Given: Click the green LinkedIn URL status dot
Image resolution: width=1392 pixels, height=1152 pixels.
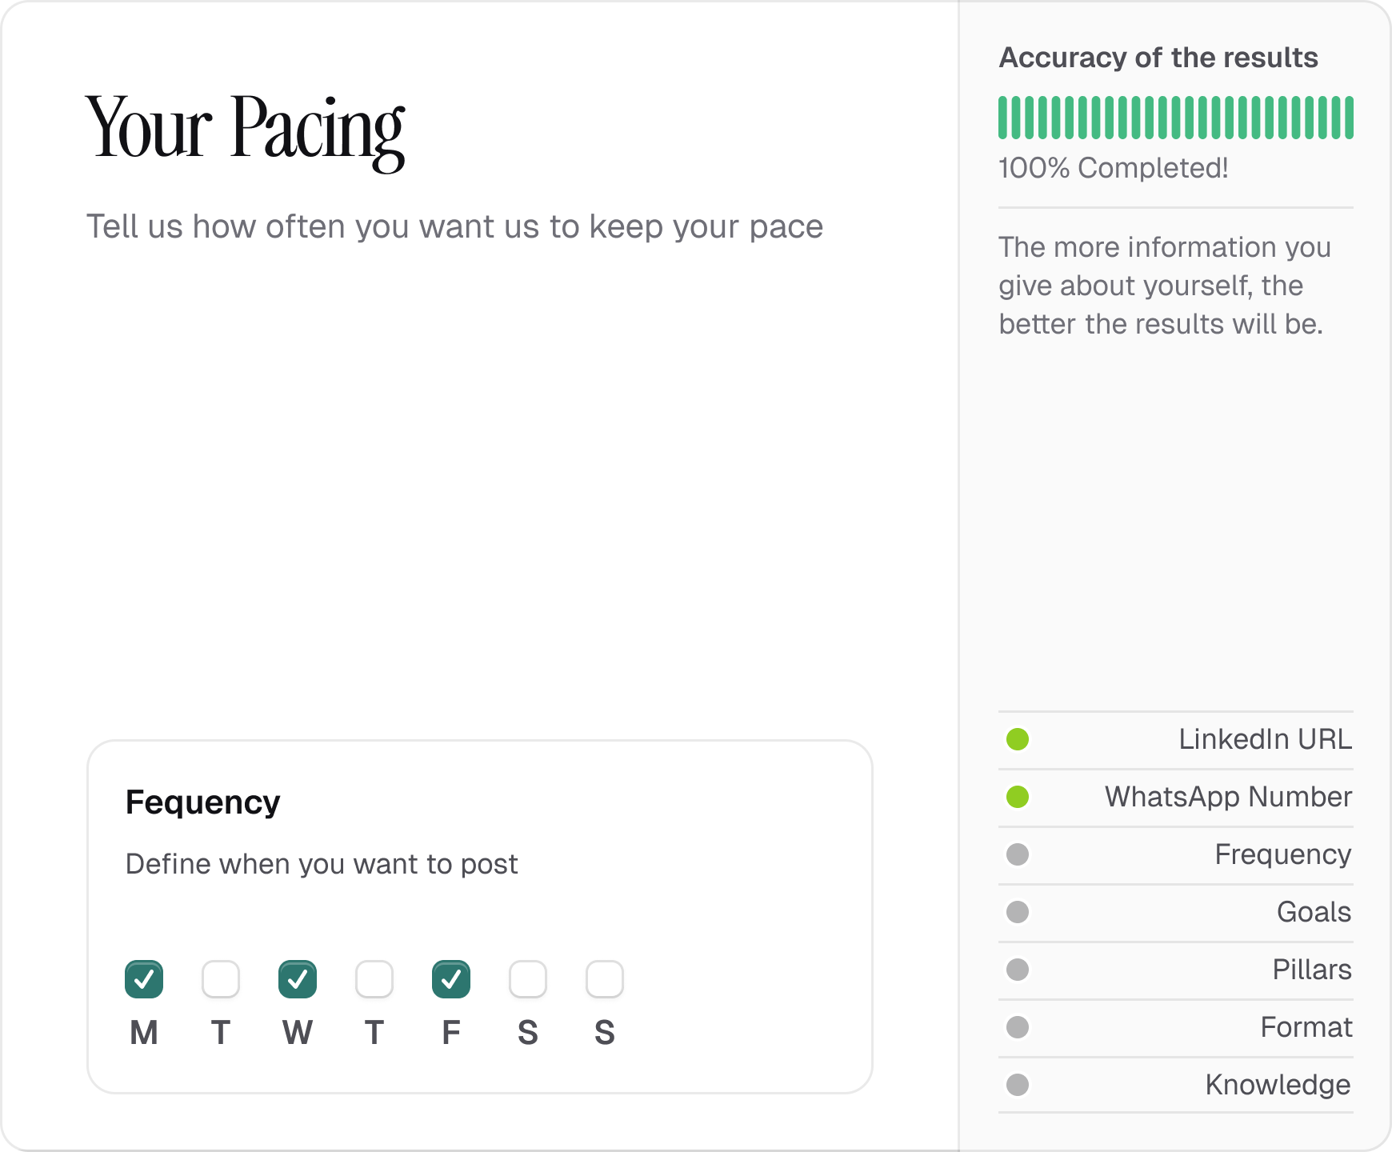Looking at the screenshot, I should (x=1018, y=739).
